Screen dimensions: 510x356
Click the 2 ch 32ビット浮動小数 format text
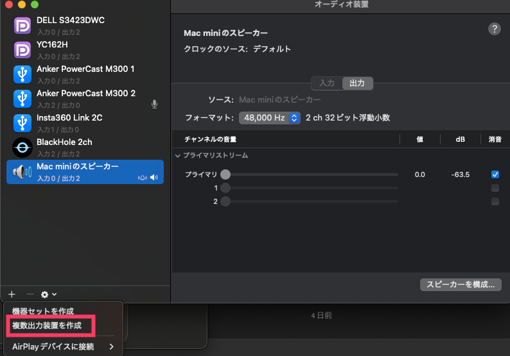click(x=347, y=117)
